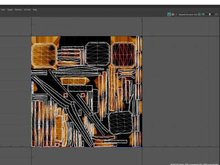
Task: Select the dark-brown octagonal UV shell at top
Action: (x=123, y=55)
